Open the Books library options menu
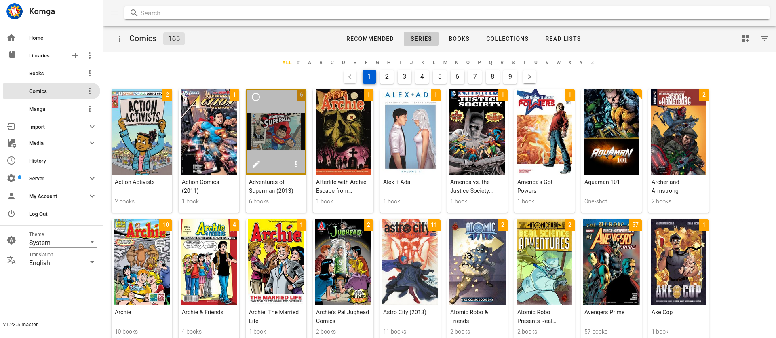Screen dimensions: 776x338 tap(90, 73)
